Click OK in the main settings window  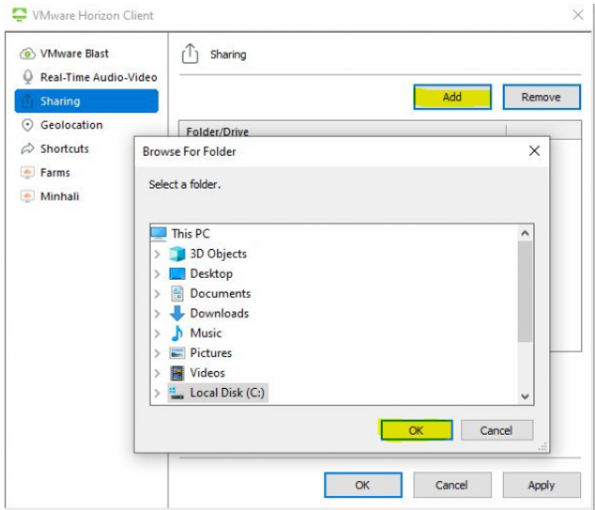point(363,485)
